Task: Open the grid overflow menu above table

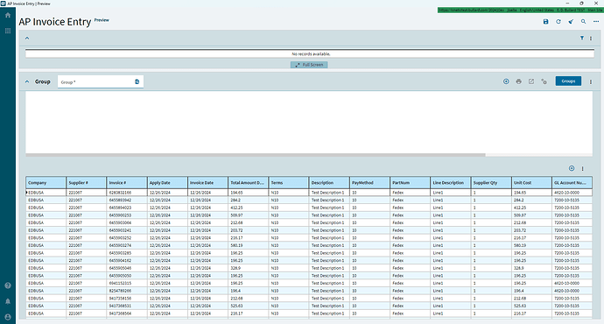Action: pyautogui.click(x=582, y=168)
